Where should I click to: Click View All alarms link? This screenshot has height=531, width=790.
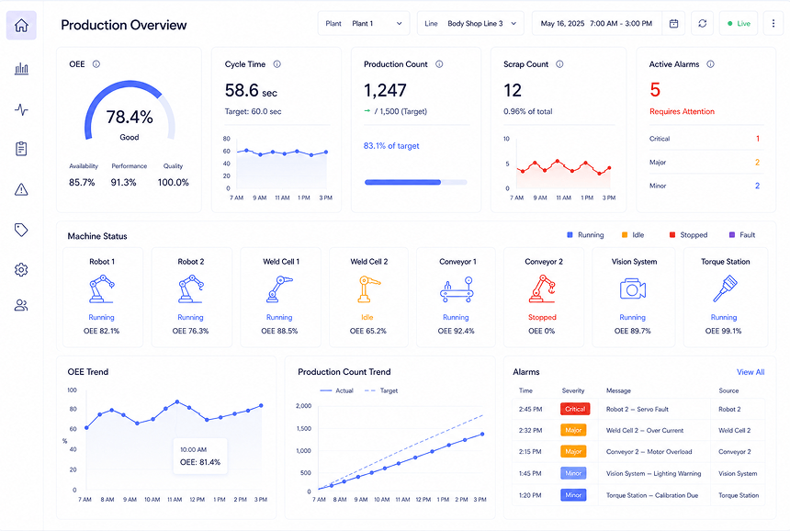(750, 372)
